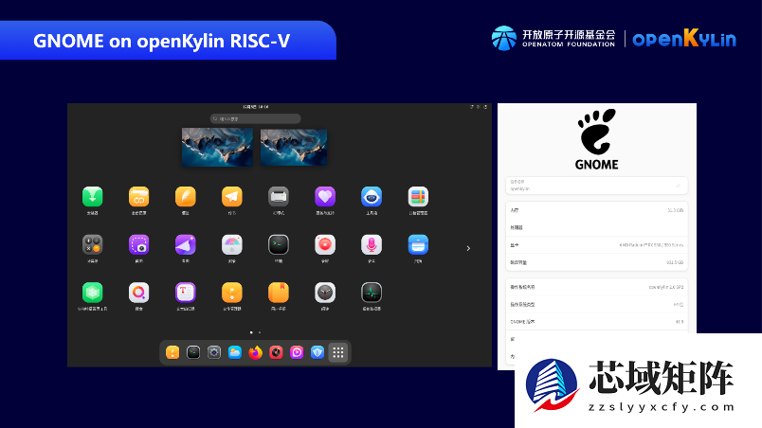Go to the next app page arrow
The image size is (762, 428).
tap(468, 248)
